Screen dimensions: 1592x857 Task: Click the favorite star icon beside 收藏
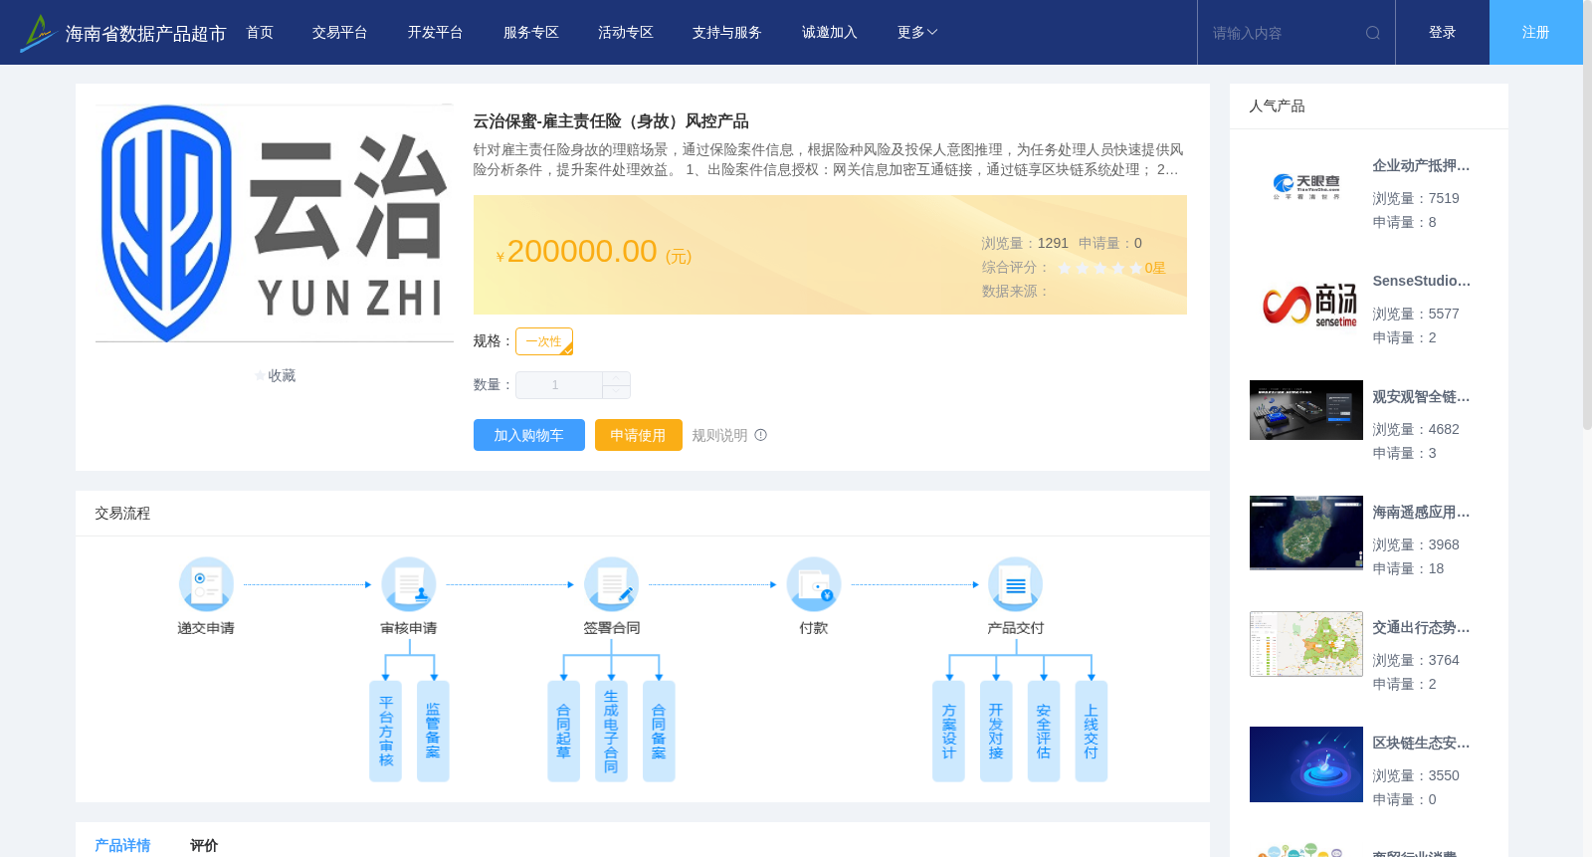click(x=261, y=376)
